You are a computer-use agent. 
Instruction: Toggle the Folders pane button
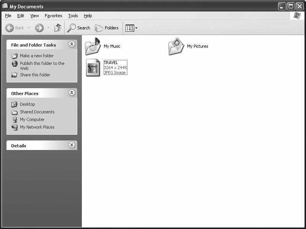click(x=107, y=28)
